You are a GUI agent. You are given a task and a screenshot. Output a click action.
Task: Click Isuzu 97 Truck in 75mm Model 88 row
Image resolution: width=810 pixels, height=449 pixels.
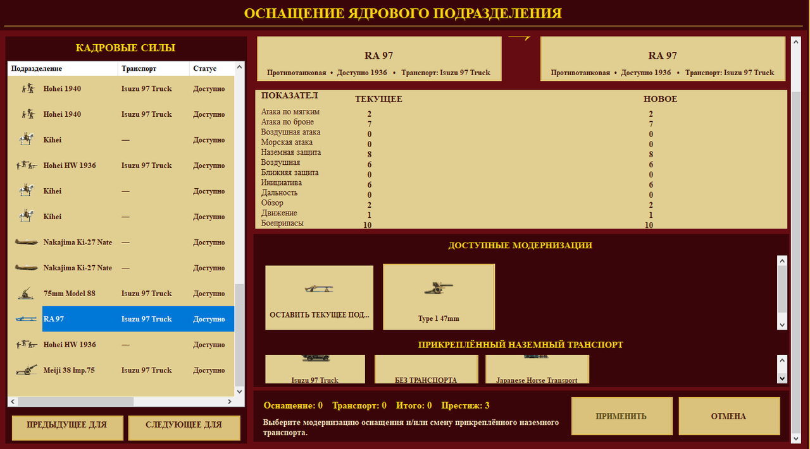[x=147, y=294]
